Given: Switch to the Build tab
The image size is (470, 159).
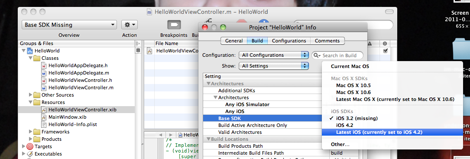Looking at the screenshot, I should [257, 41].
